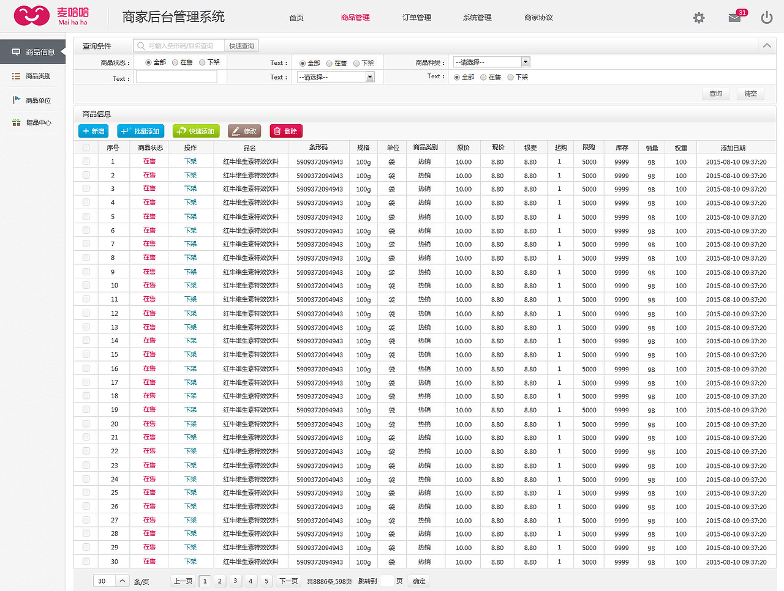Open the 系统管理 top menu

point(477,18)
